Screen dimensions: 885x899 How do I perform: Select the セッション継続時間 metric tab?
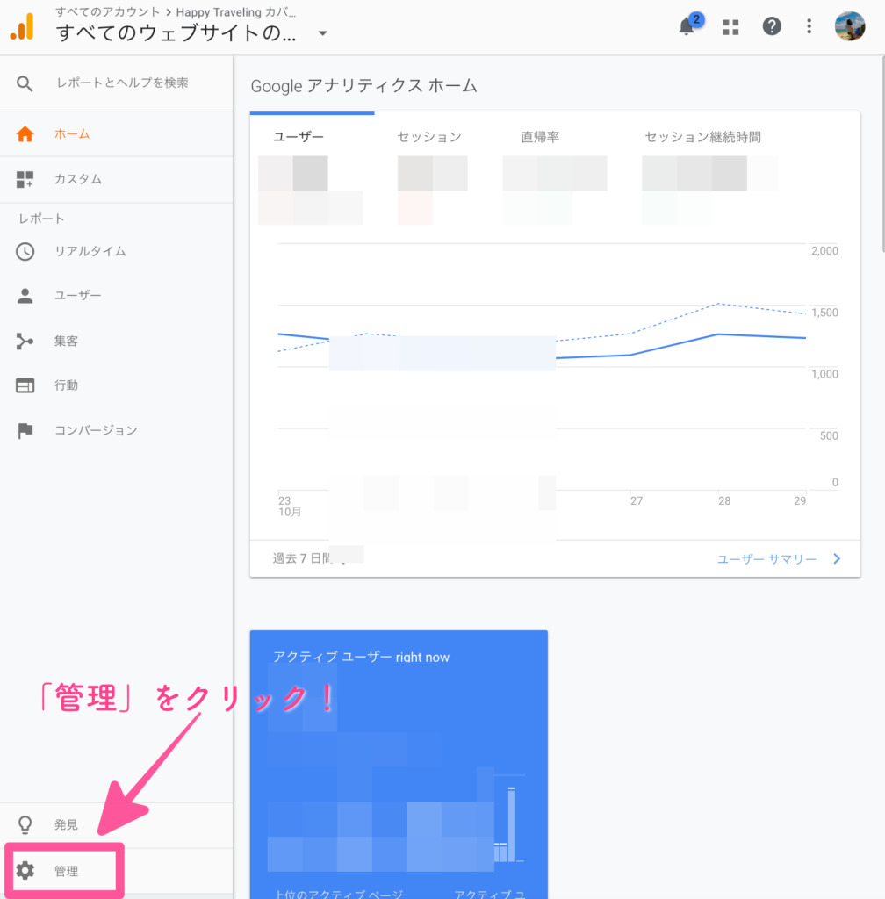(x=702, y=137)
